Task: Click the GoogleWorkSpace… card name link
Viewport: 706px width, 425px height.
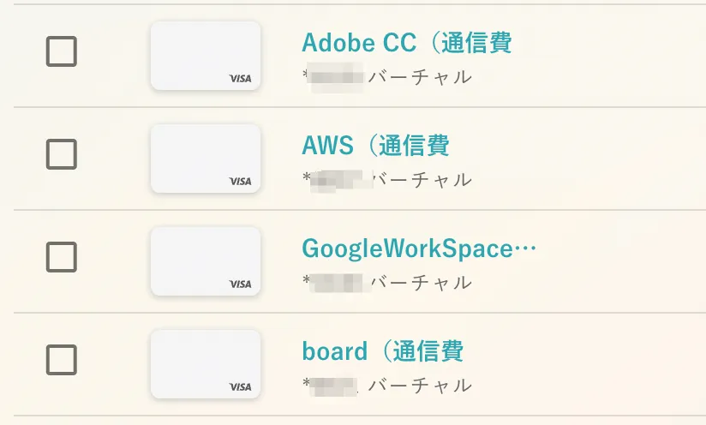Action: tap(419, 248)
